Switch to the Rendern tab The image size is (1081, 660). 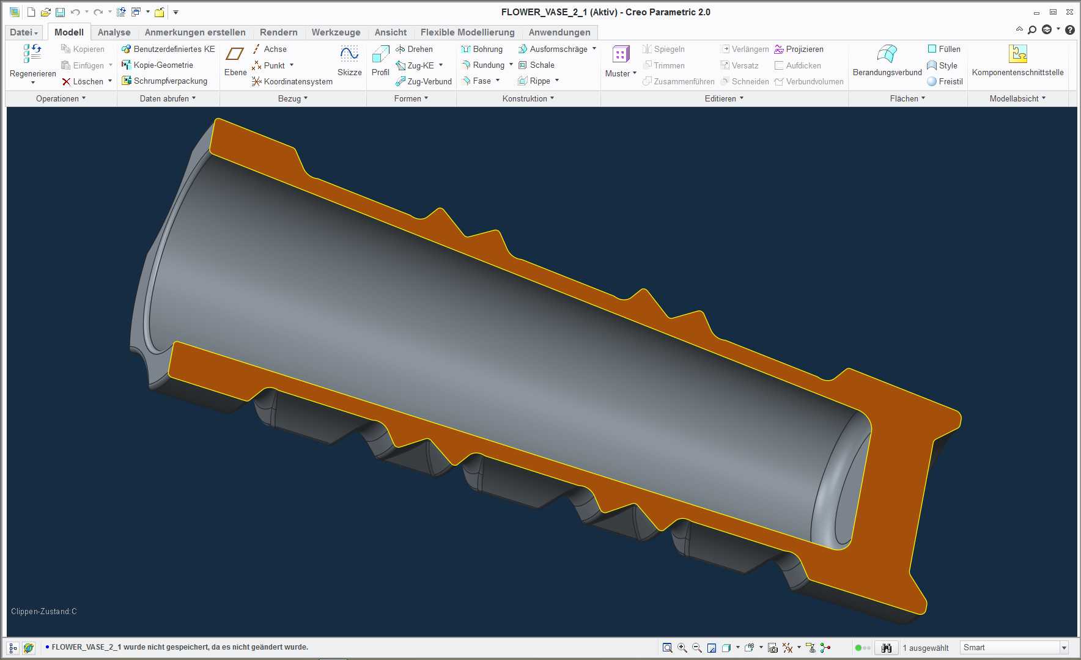coord(279,32)
